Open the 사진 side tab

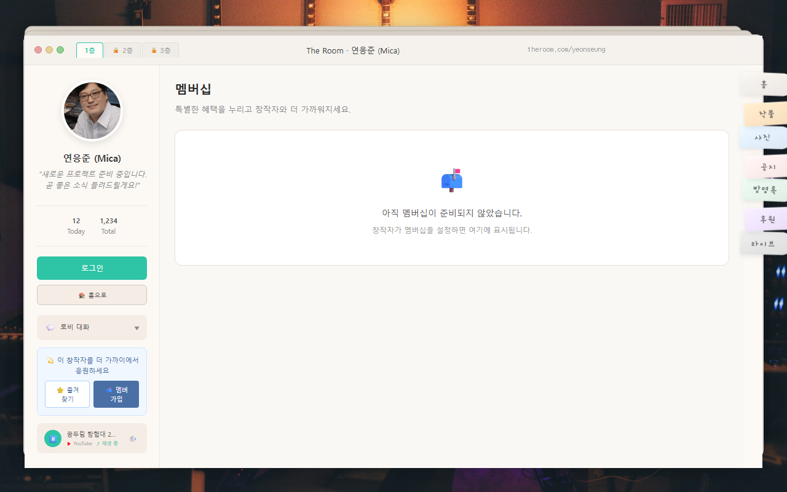click(762, 138)
